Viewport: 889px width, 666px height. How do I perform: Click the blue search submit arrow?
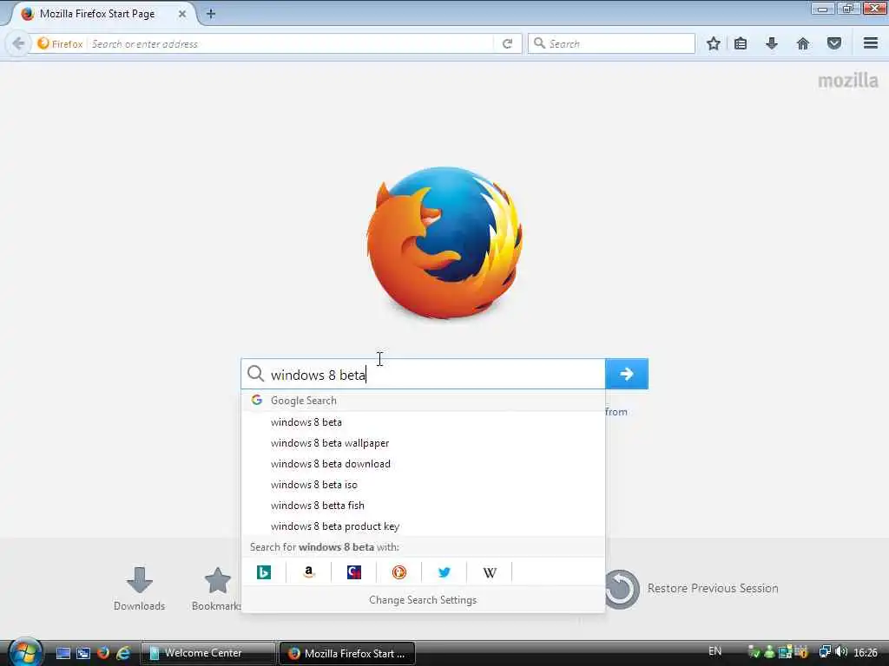pyautogui.click(x=627, y=374)
